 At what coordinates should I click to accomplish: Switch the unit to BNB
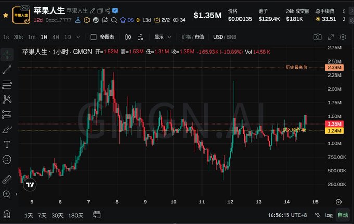[231, 37]
